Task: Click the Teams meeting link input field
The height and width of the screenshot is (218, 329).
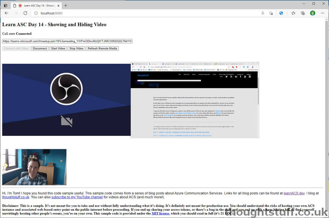Action: [x=67, y=41]
